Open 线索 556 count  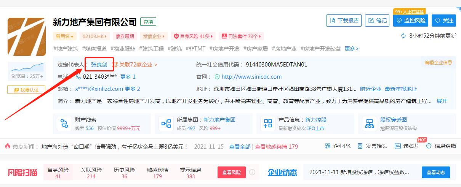point(84,128)
